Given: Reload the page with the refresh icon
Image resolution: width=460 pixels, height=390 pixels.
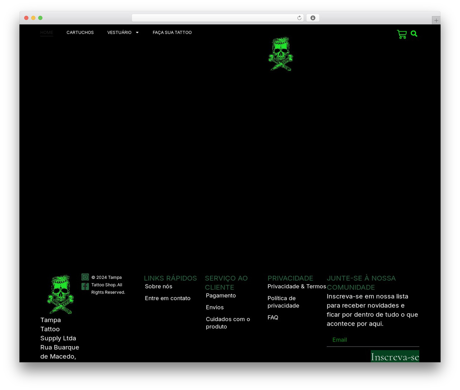Looking at the screenshot, I should pos(299,18).
